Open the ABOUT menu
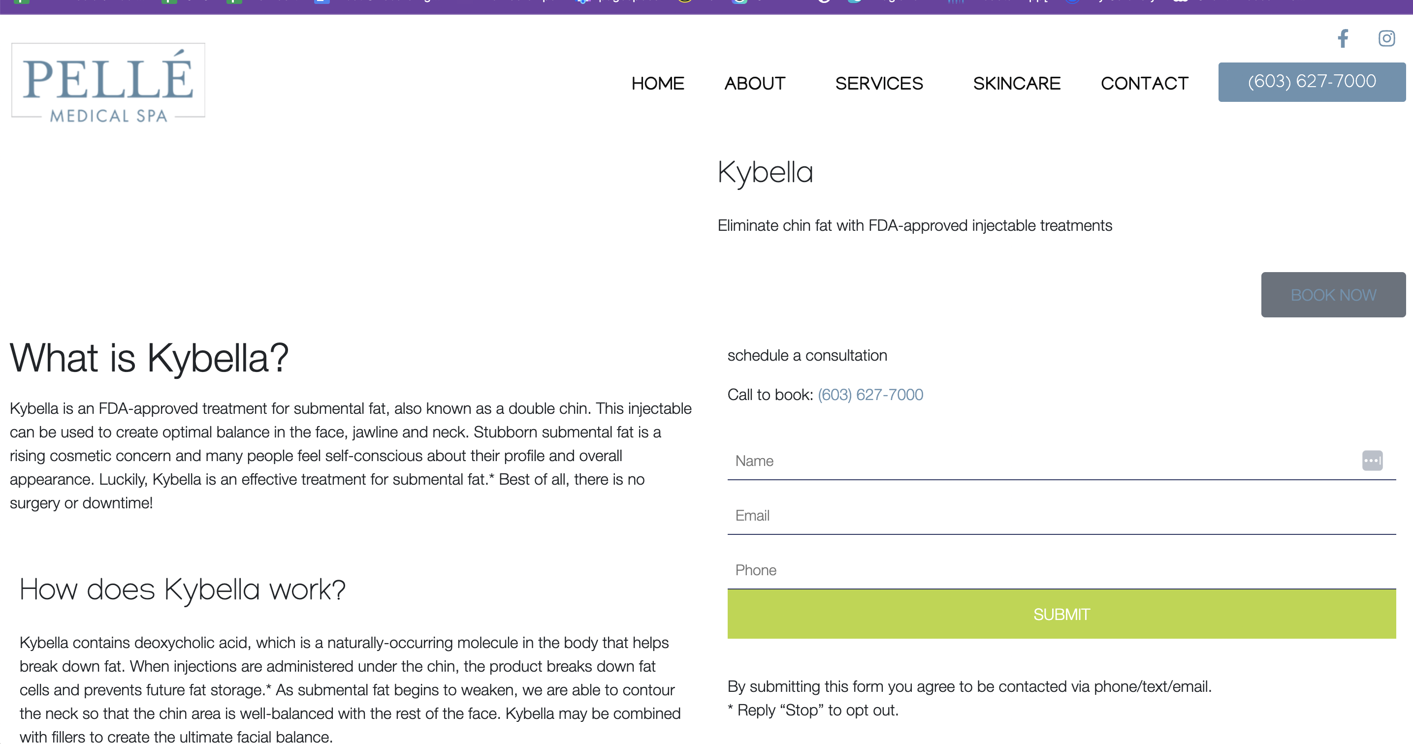The width and height of the screenshot is (1413, 744). click(x=755, y=83)
